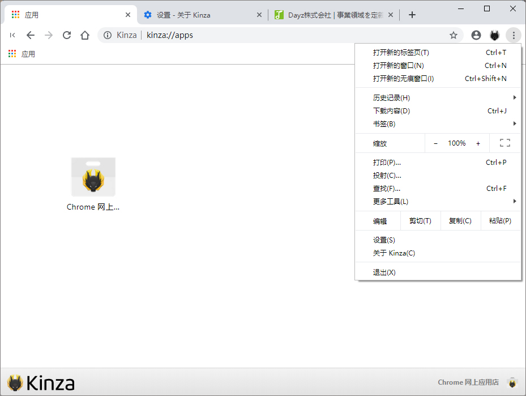This screenshot has height=396, width=526.
Task: Click the reload page icon
Action: click(67, 35)
